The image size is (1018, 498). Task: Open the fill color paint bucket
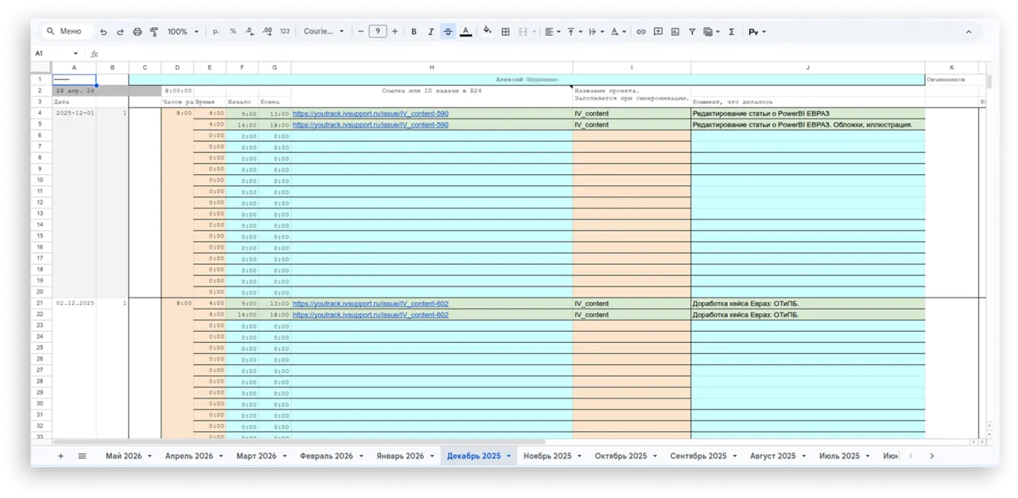point(487,32)
